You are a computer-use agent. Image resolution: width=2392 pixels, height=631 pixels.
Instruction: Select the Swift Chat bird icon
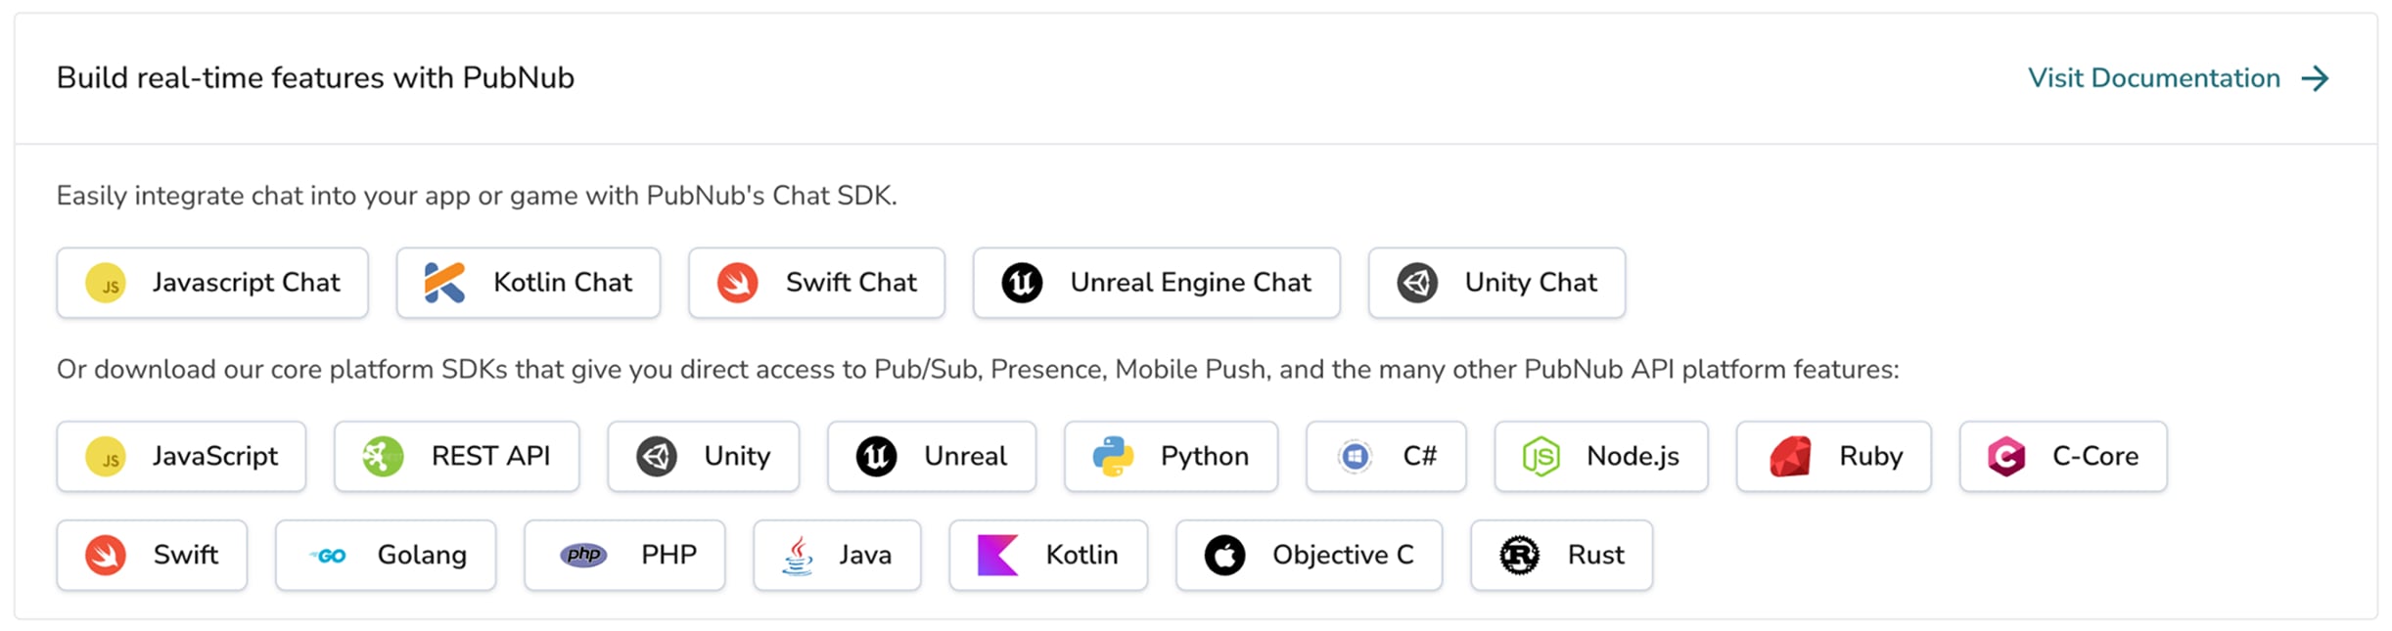738,283
